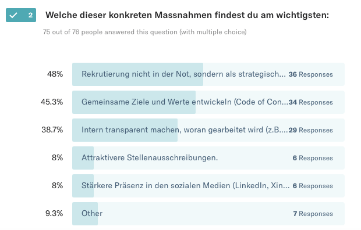Open the 29 Responses count

pos(310,130)
